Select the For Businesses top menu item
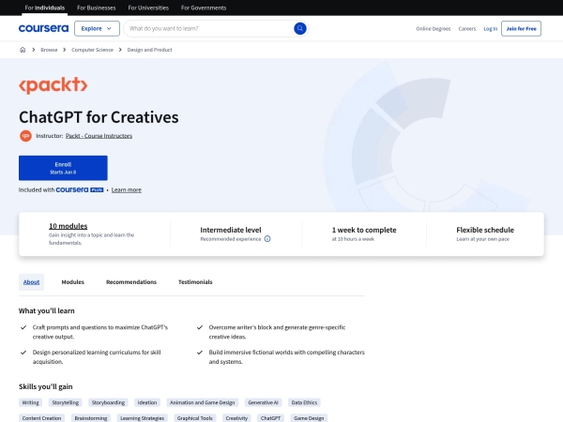 tap(94, 8)
